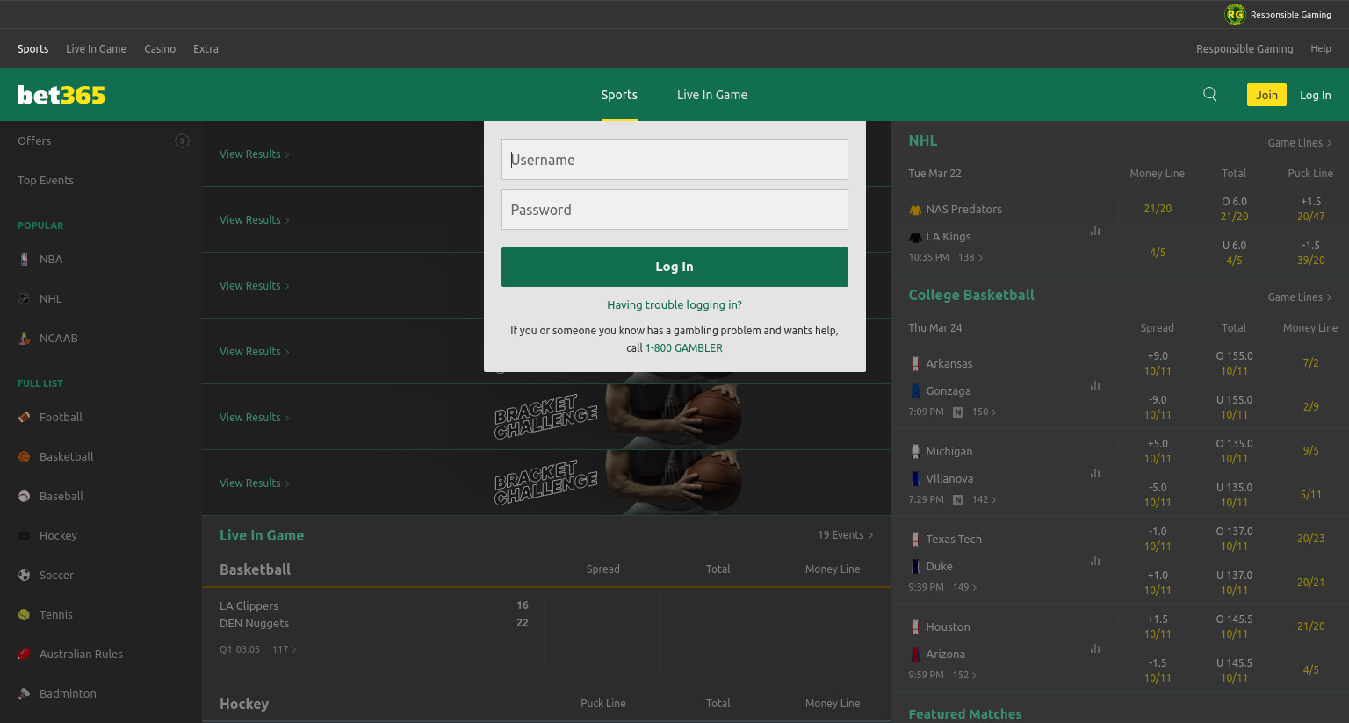Open stats chart icon for Houston vs Arizona
Image resolution: width=1349 pixels, height=723 pixels.
[x=1095, y=648]
